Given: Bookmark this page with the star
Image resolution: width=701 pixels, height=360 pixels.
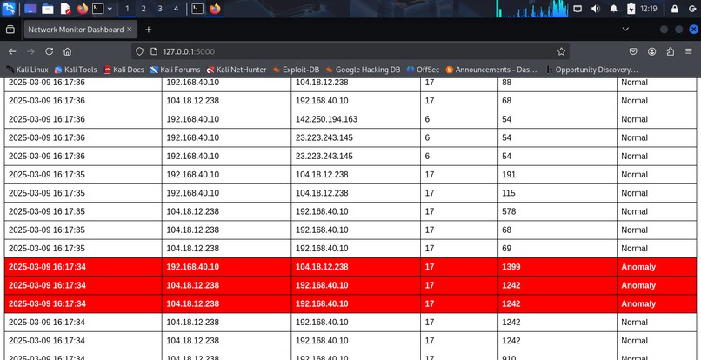Looking at the screenshot, I should click(561, 51).
